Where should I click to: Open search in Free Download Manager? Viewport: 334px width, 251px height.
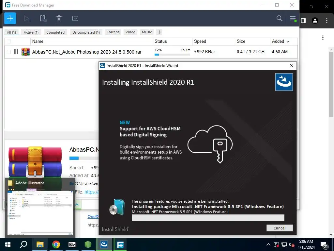pos(279,18)
